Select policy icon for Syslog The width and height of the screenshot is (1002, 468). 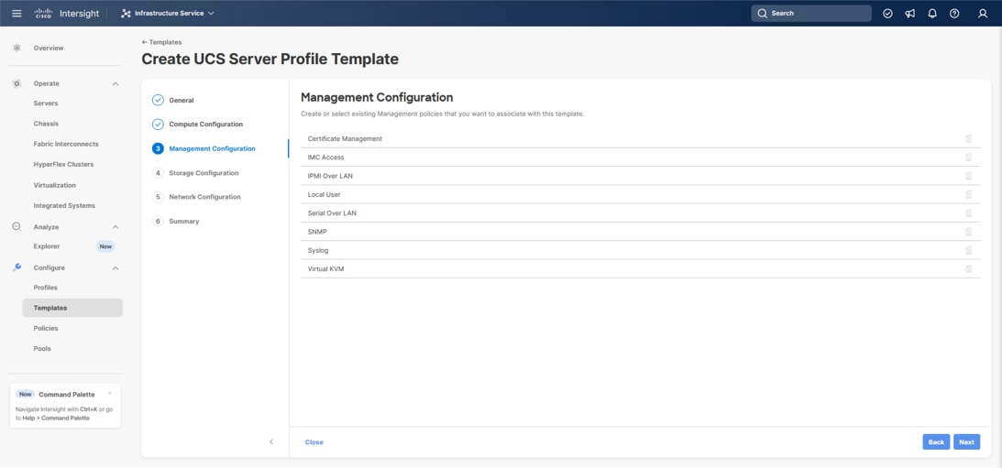tap(969, 250)
